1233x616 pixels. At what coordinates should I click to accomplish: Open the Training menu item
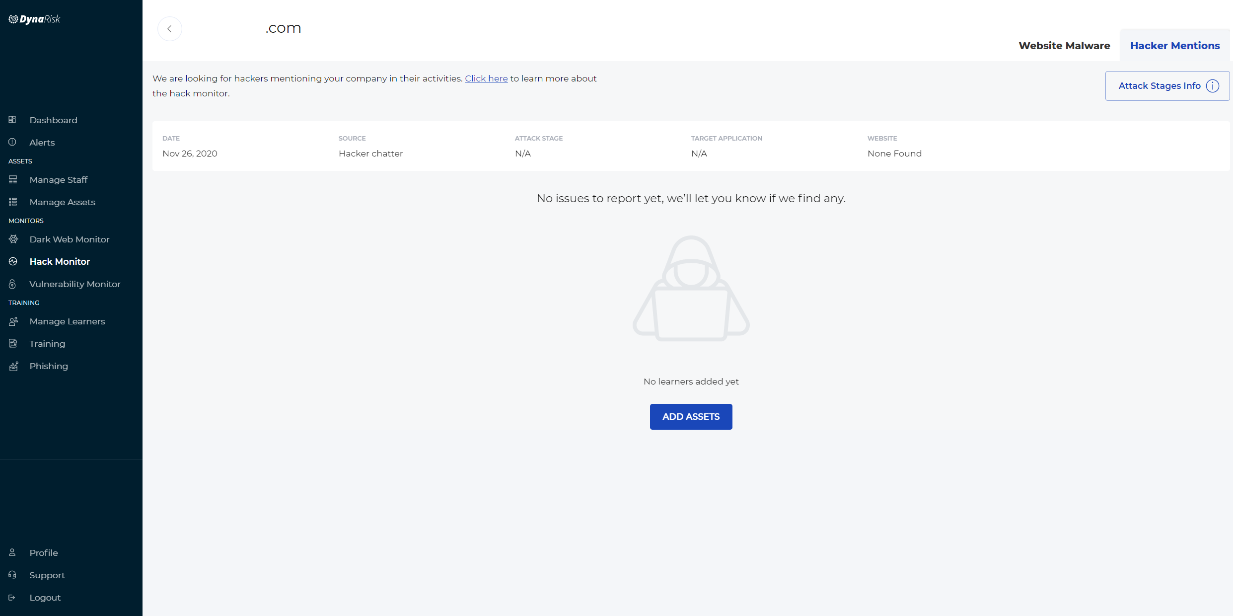(47, 344)
